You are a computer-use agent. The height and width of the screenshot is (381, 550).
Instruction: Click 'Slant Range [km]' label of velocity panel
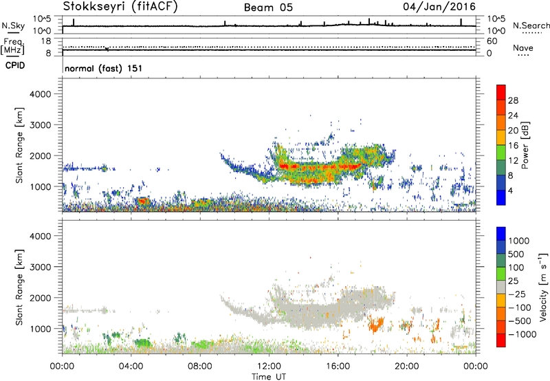click(19, 287)
